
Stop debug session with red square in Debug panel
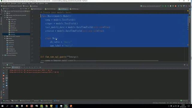tap(4, 76)
